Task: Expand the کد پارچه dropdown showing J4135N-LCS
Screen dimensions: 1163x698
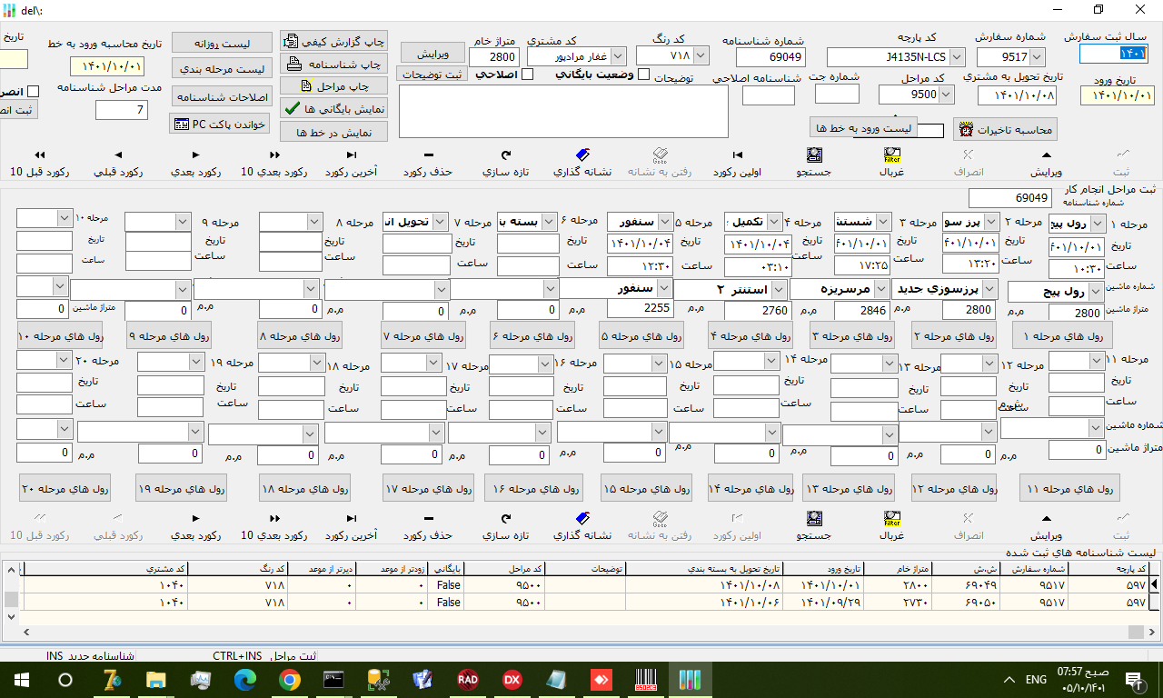Action: pos(951,56)
